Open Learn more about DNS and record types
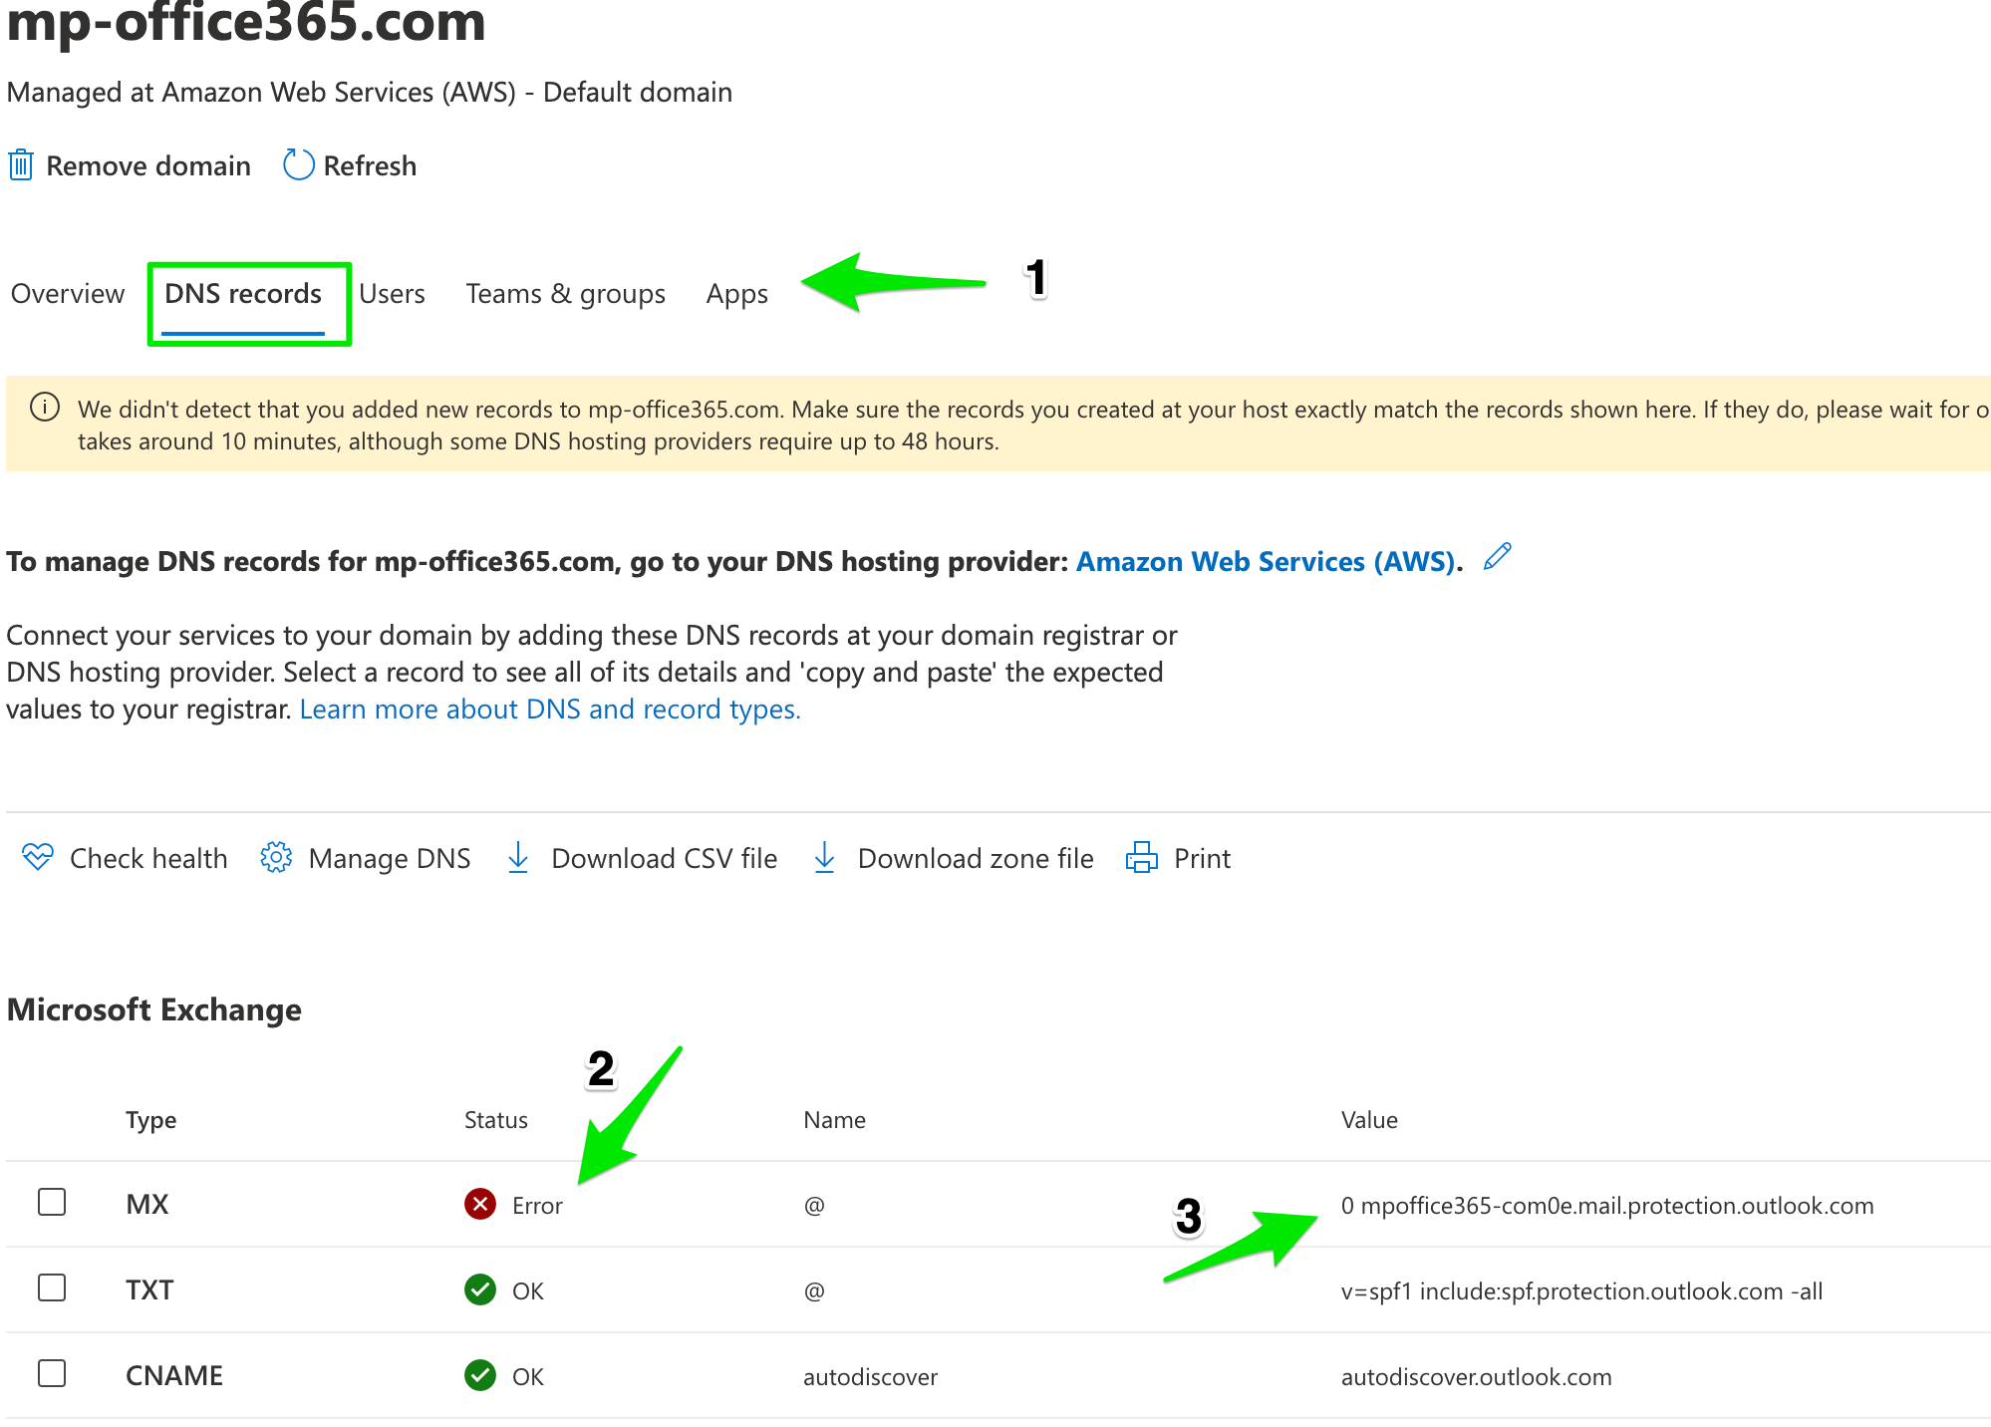 click(x=550, y=709)
